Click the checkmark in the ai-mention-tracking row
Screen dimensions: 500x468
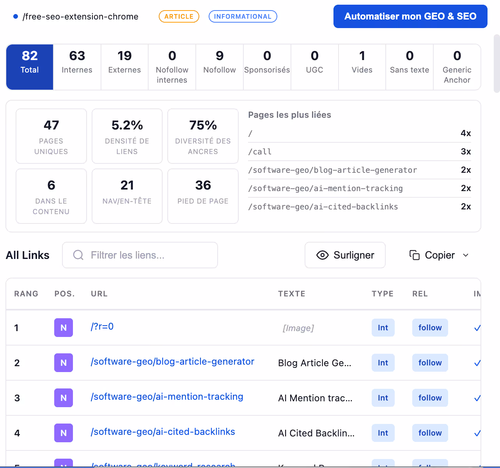tap(477, 398)
